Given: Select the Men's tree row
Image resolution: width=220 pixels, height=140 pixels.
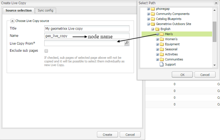Looking at the screenshot, I should pos(177,34).
